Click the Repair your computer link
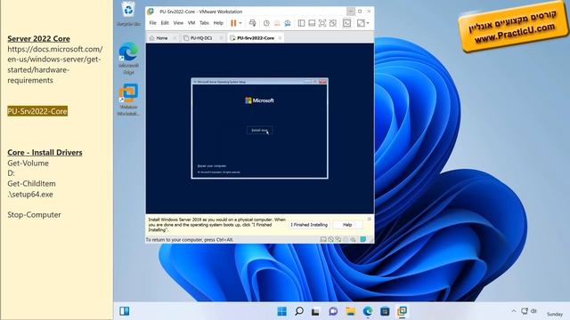Viewport: 570px width, 320px height. tap(212, 166)
